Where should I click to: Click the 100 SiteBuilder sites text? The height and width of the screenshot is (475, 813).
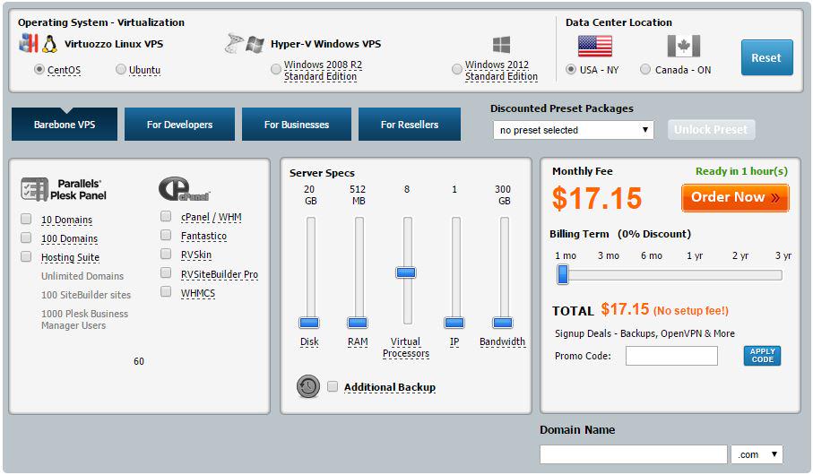tap(86, 295)
